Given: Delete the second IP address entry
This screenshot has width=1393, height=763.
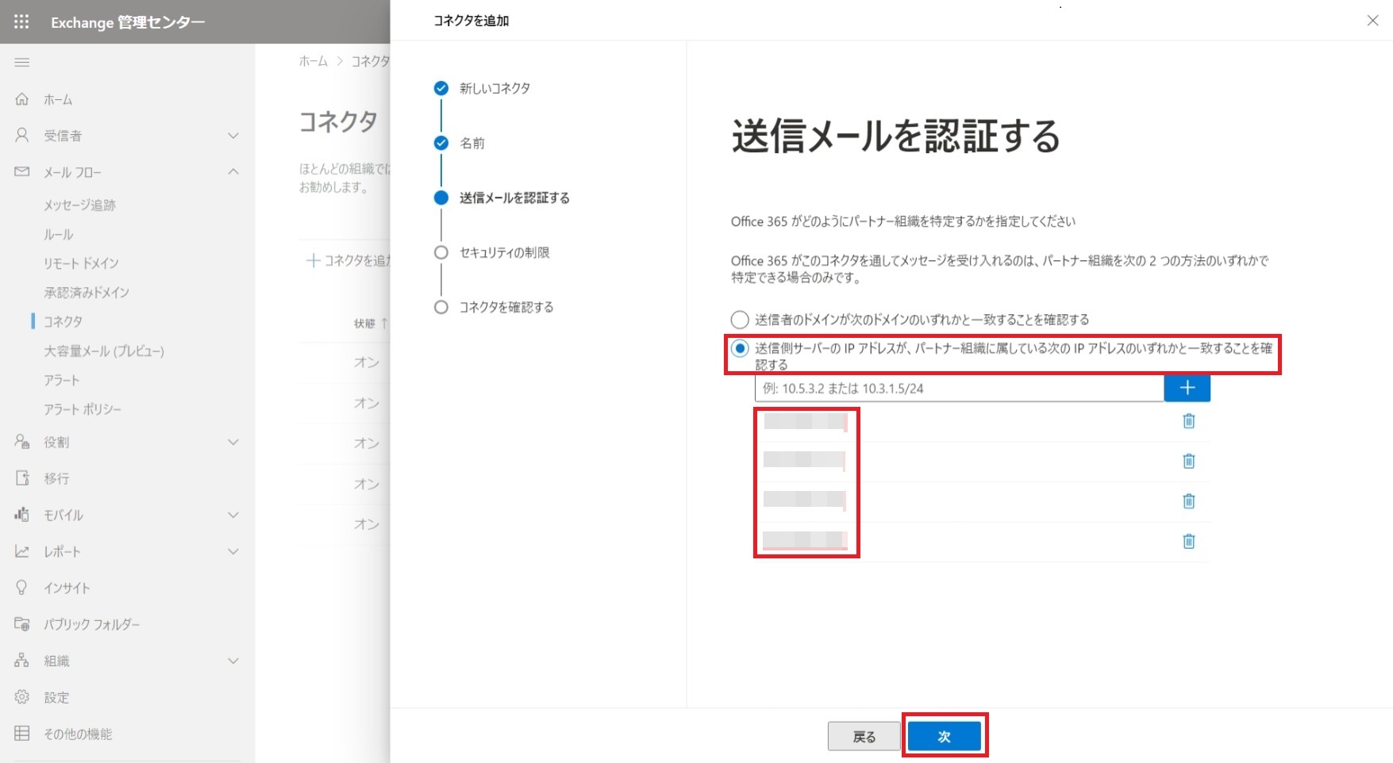Looking at the screenshot, I should pyautogui.click(x=1188, y=461).
